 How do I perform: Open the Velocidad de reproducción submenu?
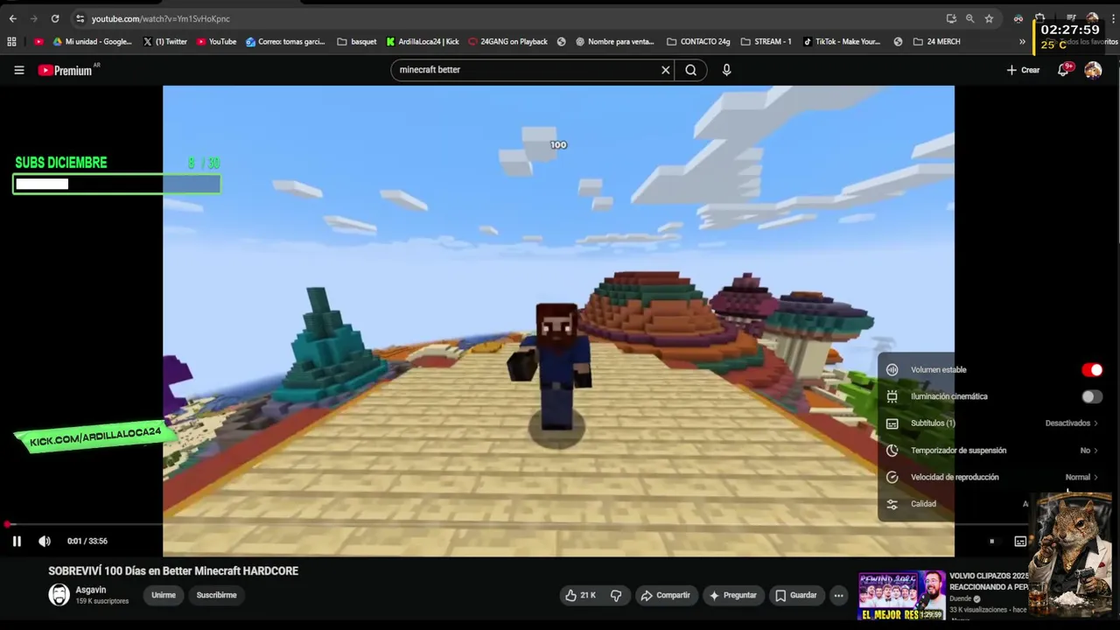click(x=991, y=477)
